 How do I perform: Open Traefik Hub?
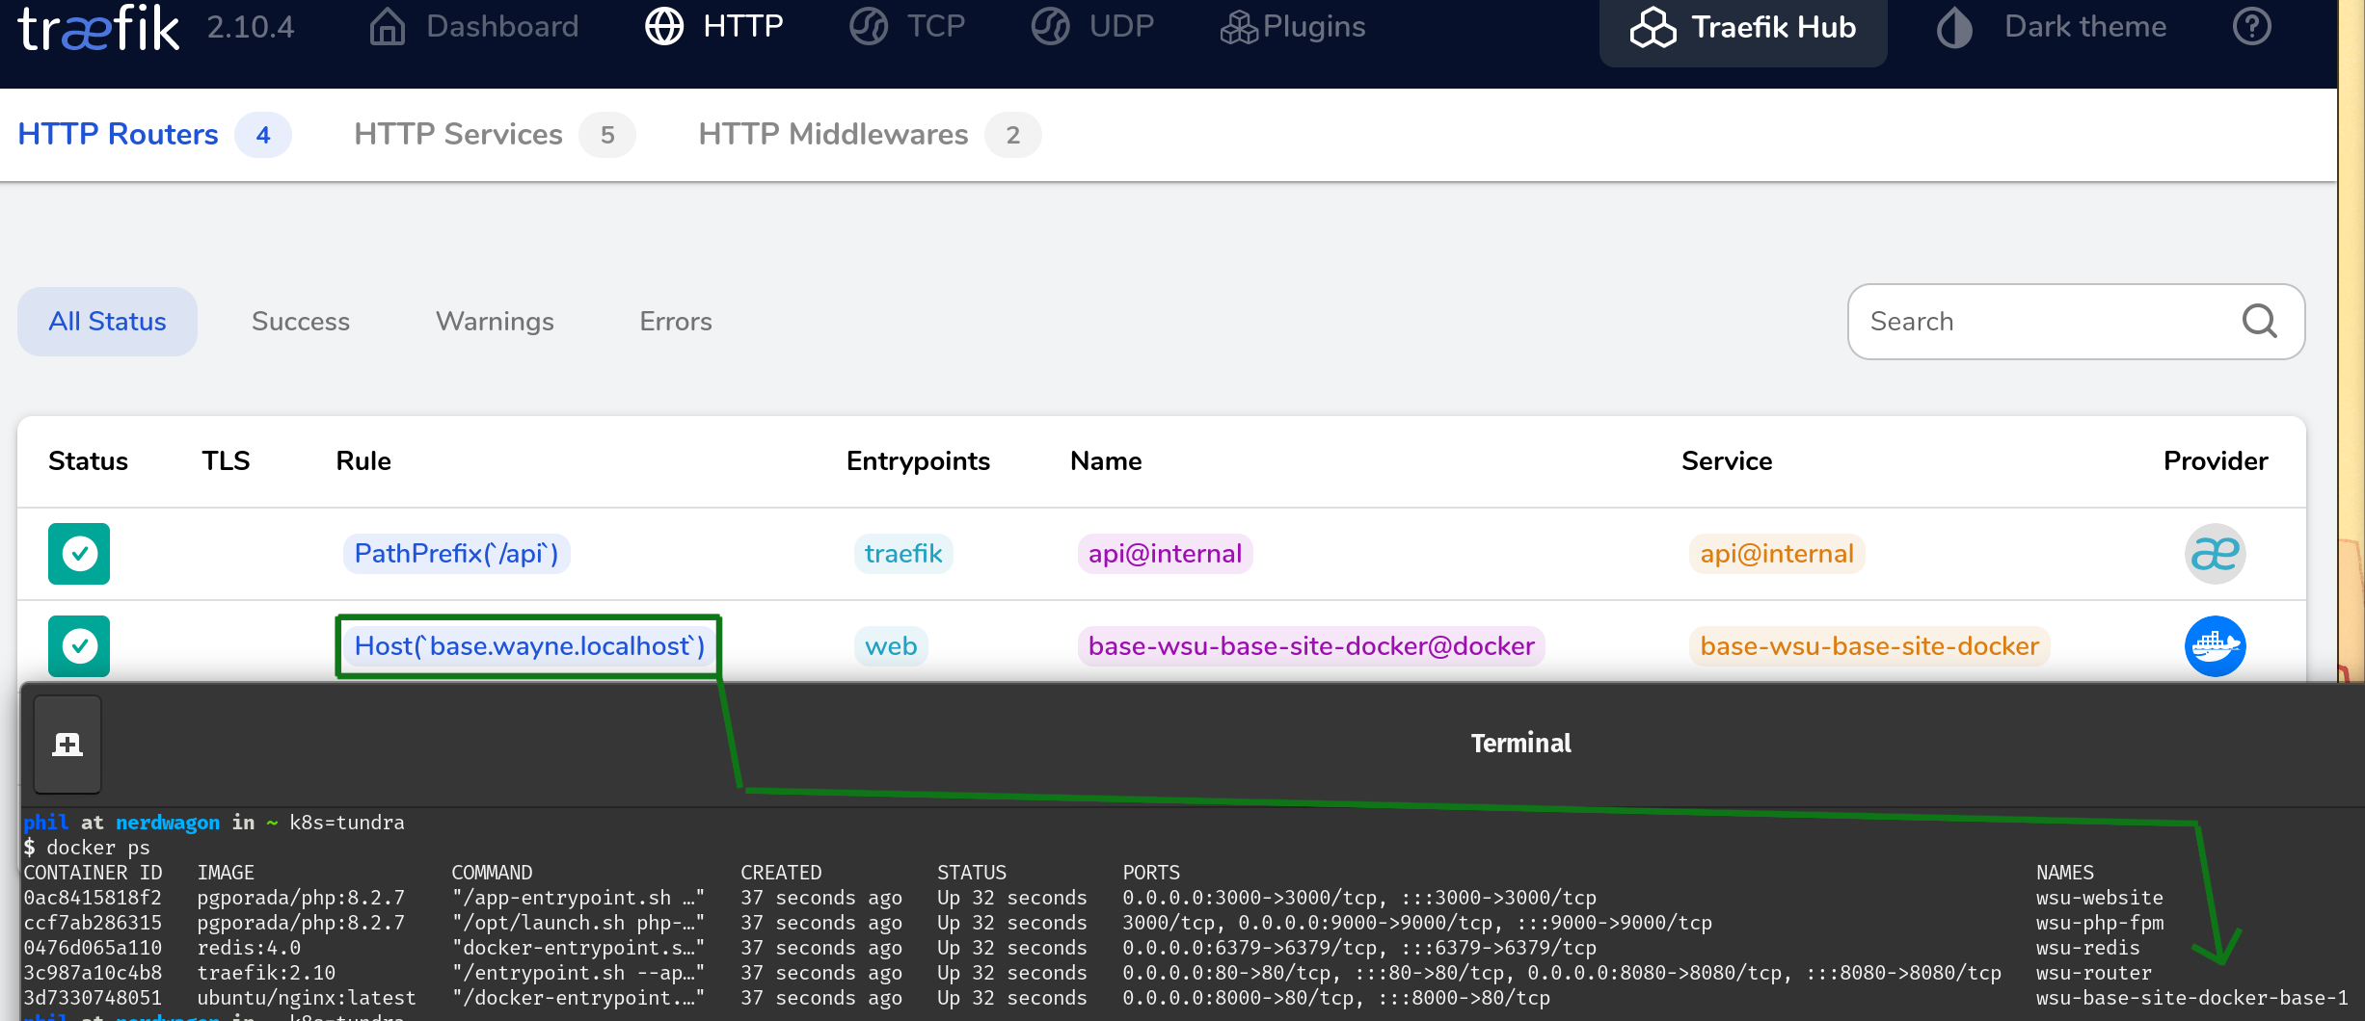[1743, 29]
